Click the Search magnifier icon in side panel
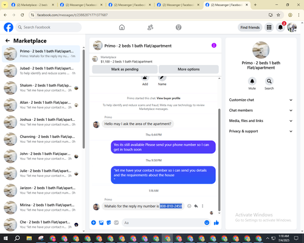Screen dimensions: 304x243 tap(269, 81)
